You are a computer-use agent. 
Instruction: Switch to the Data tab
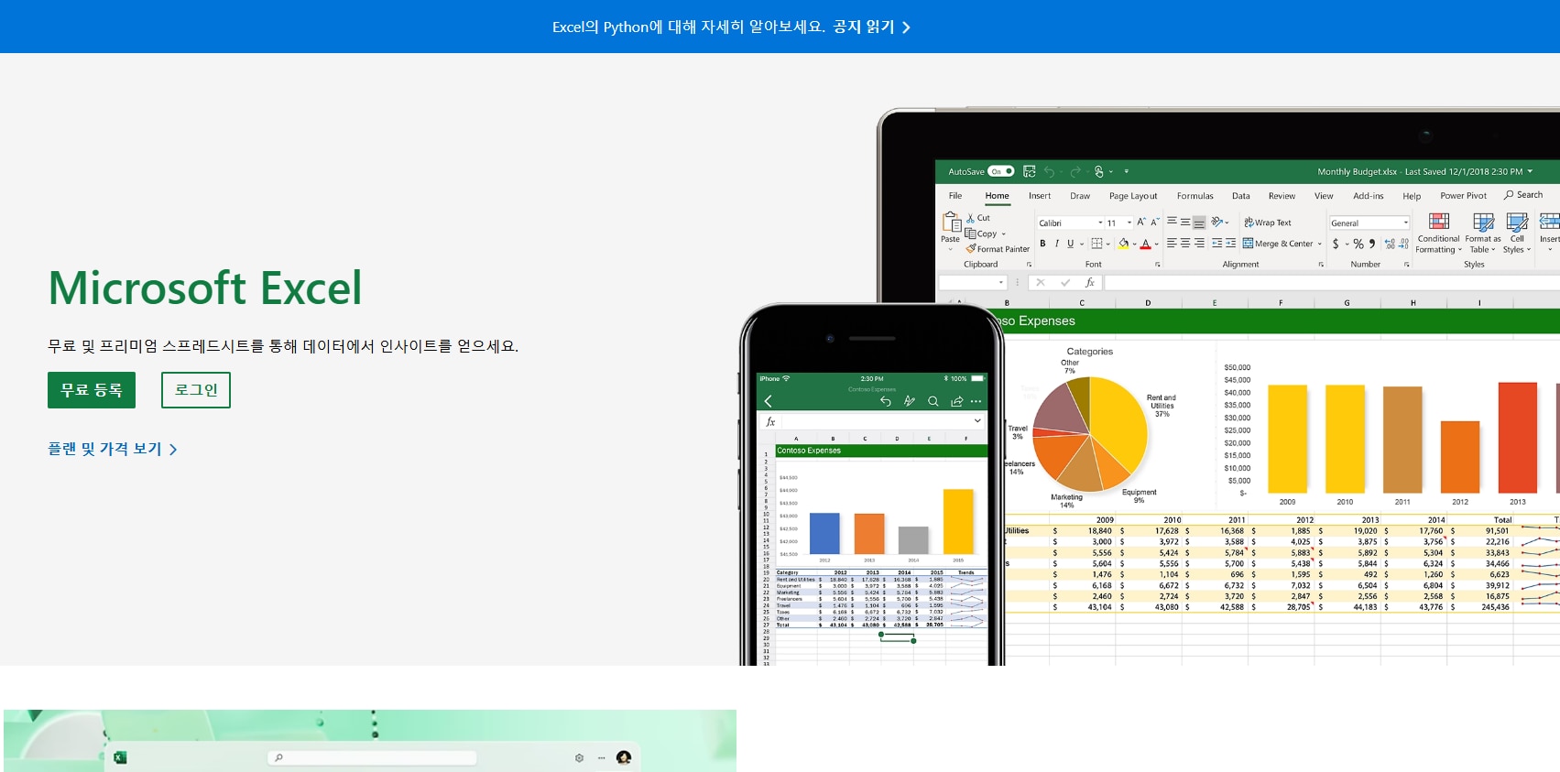point(1241,196)
